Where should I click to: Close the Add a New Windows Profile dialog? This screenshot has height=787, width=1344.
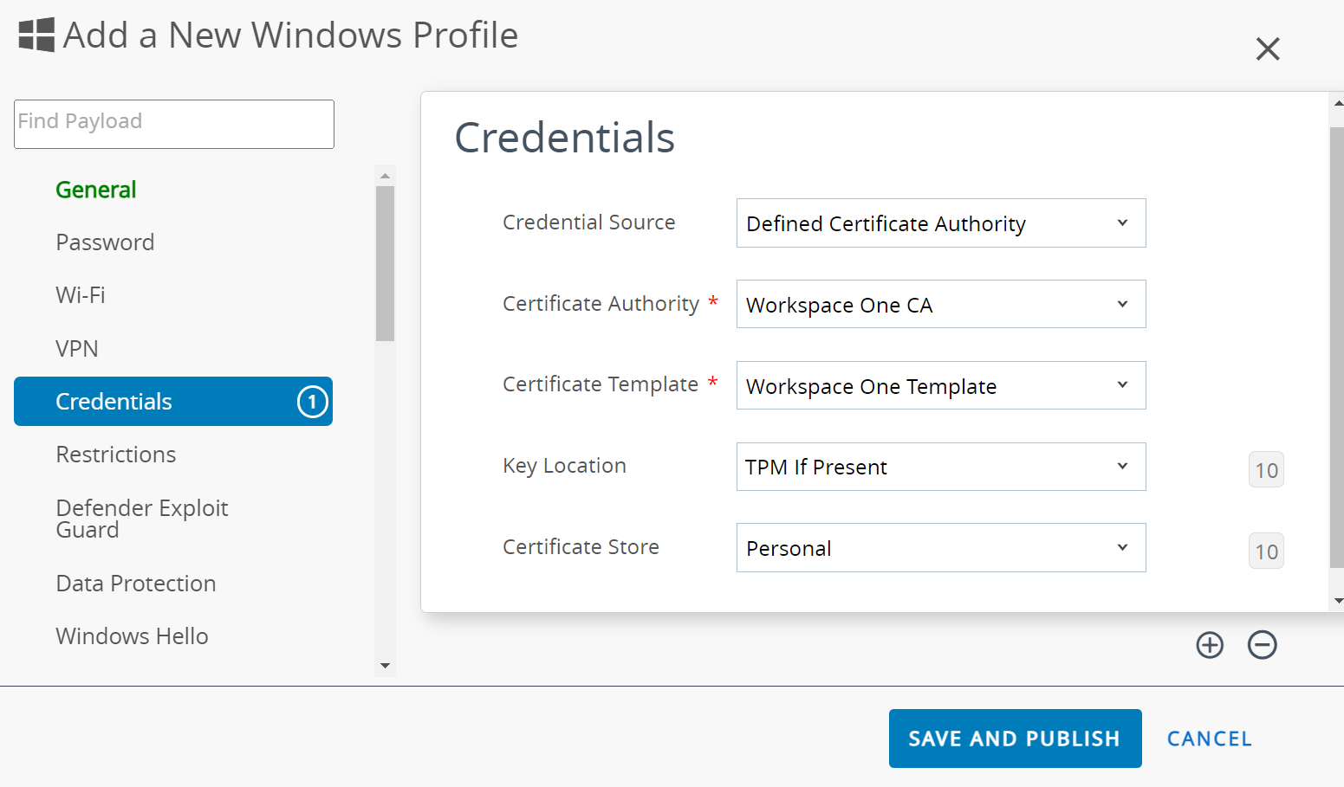coord(1268,49)
